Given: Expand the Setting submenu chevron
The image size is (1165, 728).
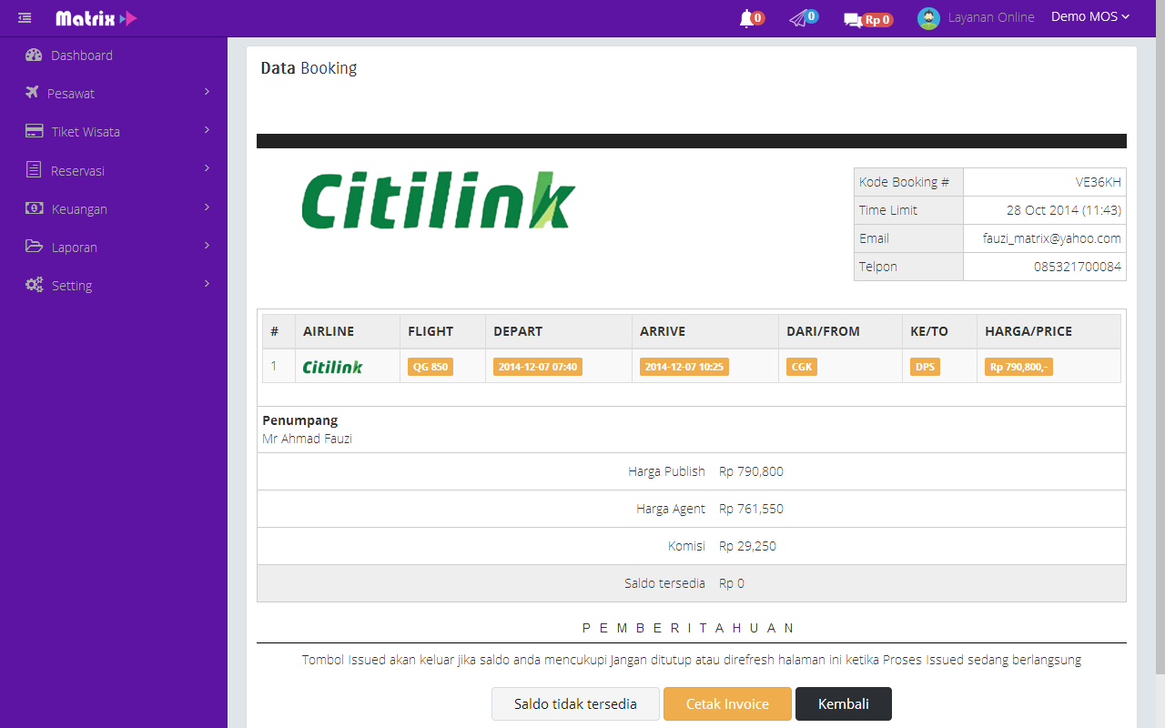Looking at the screenshot, I should click(x=207, y=283).
